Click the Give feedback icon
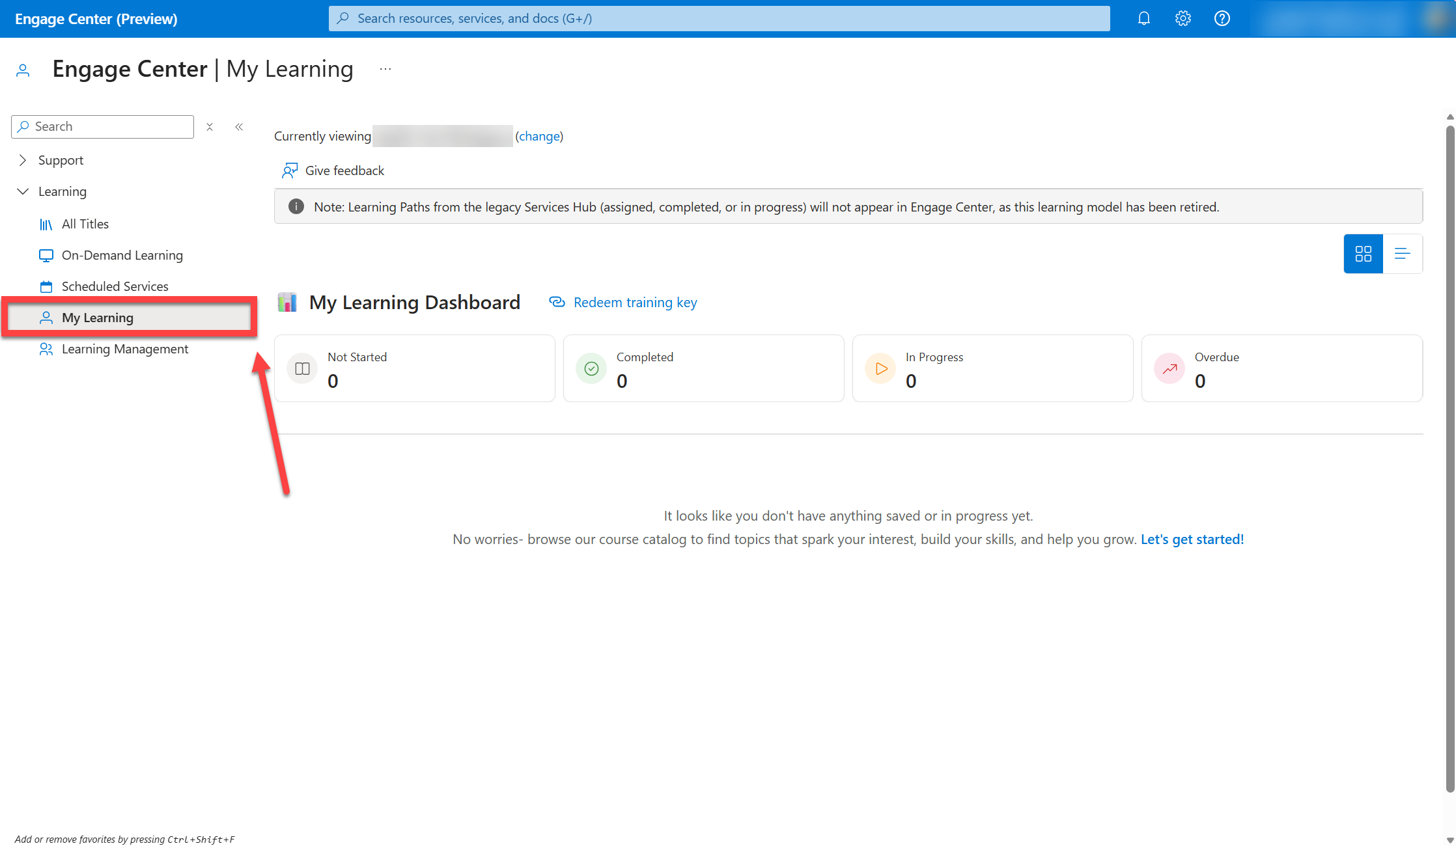The image size is (1456, 846). [x=290, y=170]
